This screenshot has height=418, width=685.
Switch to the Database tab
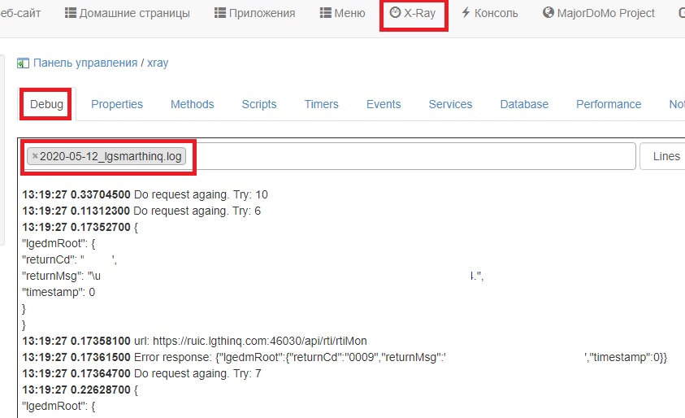[524, 104]
